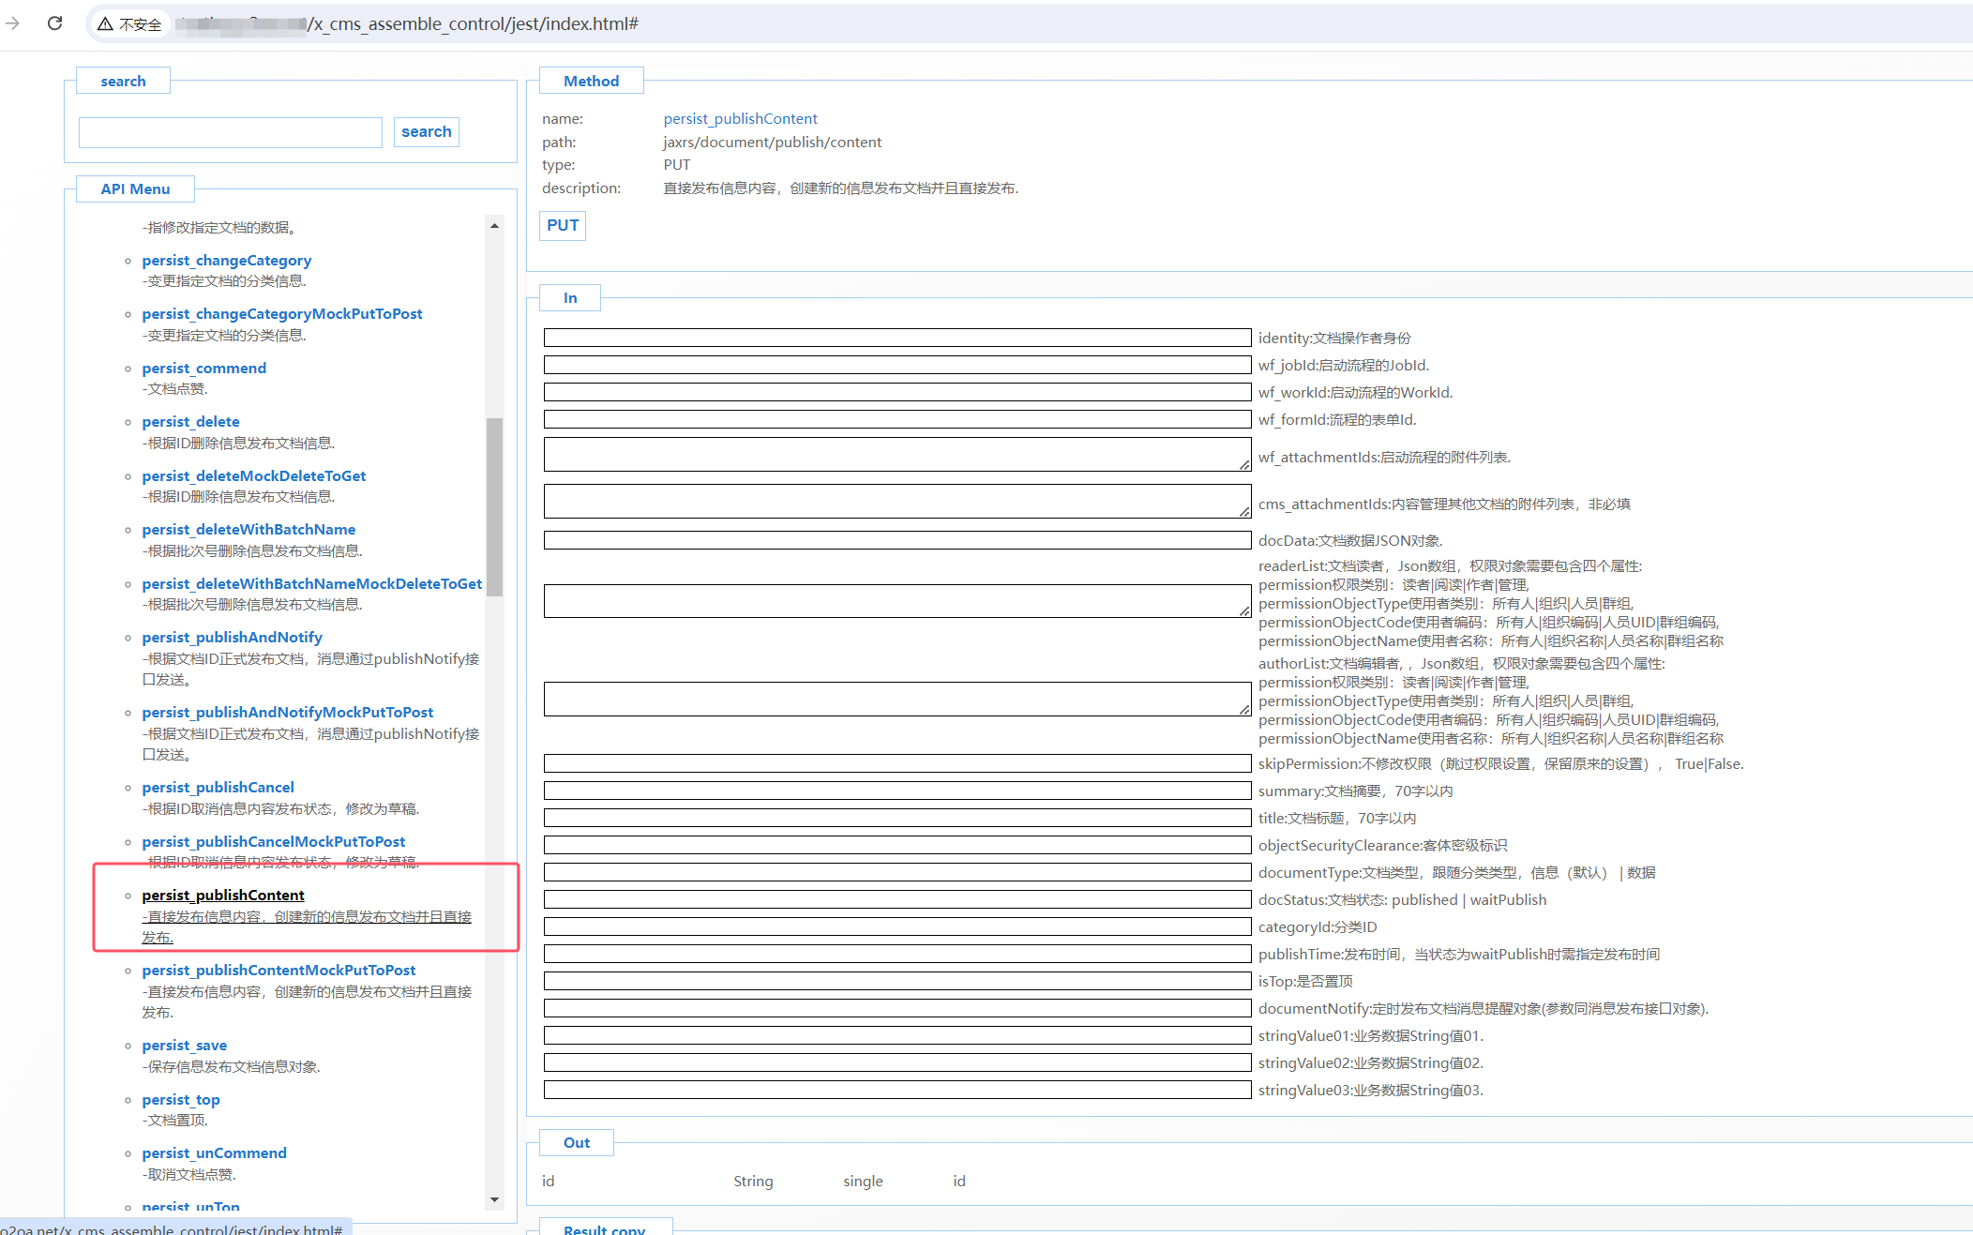Viewport: 1973px width, 1235px height.
Task: Click the not-secure warning icon in address bar
Action: point(105,23)
